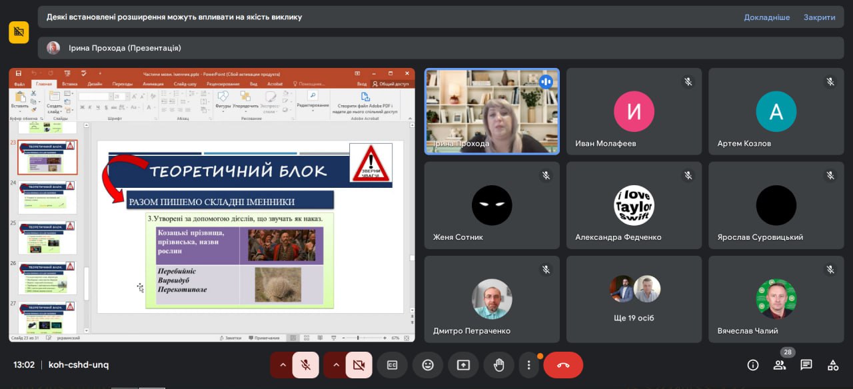
Task: Click the Докладніше link in the banner
Action: [767, 17]
